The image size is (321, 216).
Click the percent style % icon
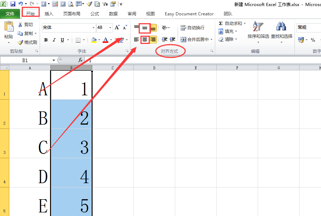point(313,40)
